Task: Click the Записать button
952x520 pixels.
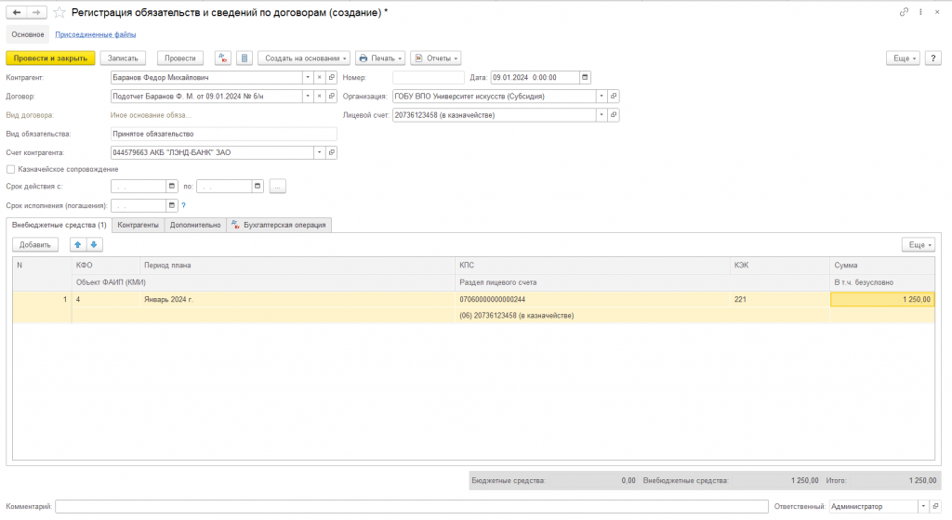Action: (x=123, y=58)
